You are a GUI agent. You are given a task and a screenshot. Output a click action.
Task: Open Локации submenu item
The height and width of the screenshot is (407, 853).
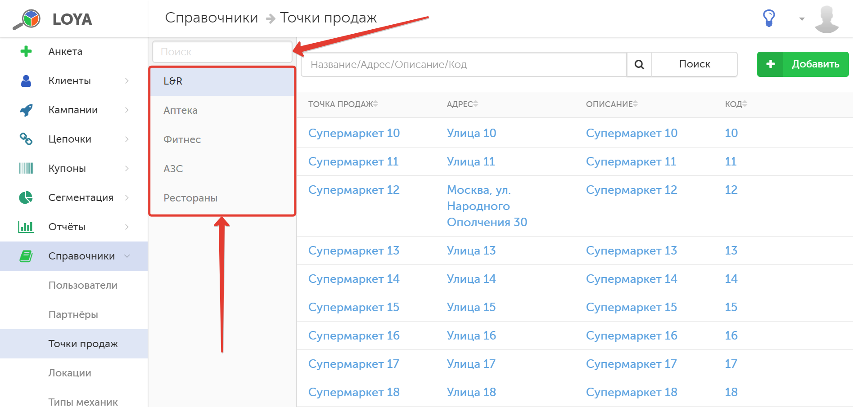(x=74, y=373)
